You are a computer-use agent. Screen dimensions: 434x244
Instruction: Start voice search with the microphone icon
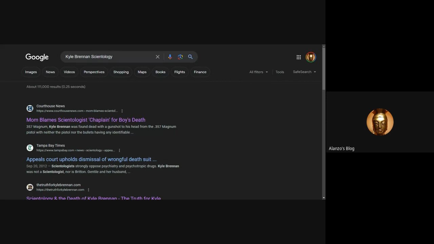(170, 57)
